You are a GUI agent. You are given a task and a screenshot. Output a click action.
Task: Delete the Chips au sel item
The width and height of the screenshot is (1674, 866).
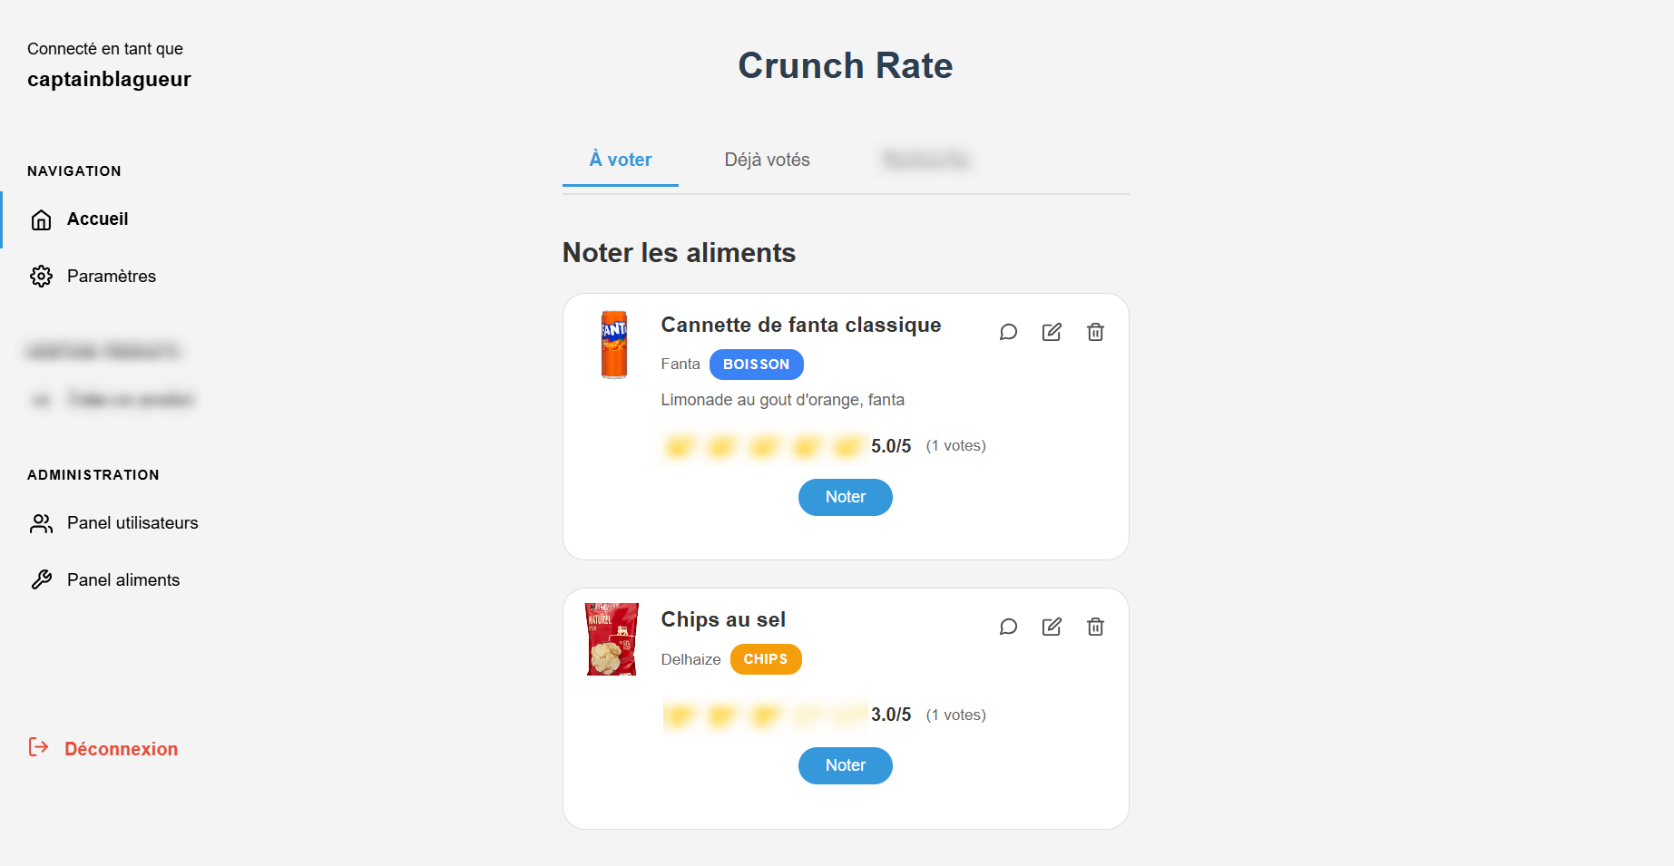[1095, 627]
